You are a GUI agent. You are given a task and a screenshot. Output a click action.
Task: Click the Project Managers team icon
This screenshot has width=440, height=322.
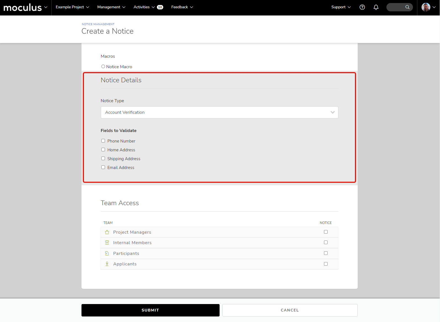click(107, 232)
